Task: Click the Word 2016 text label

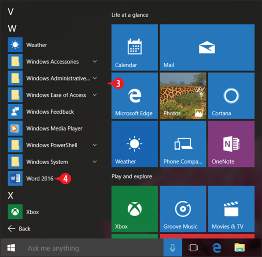Action: coord(40,179)
